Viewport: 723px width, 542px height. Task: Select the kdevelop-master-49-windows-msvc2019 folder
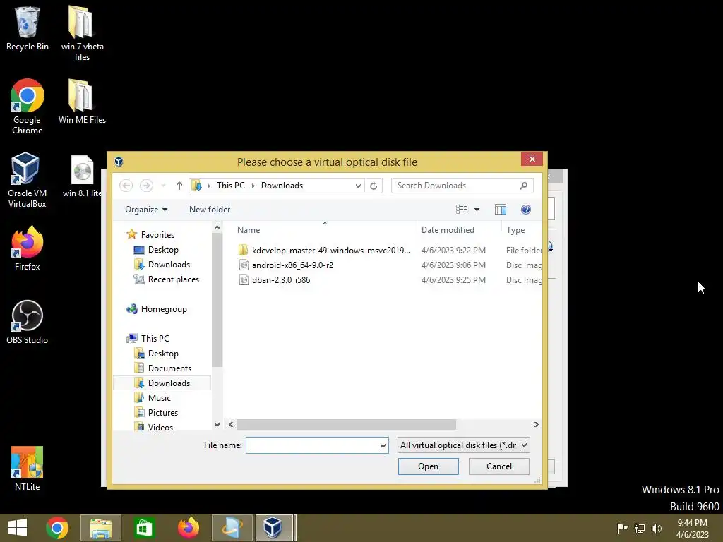pos(324,251)
